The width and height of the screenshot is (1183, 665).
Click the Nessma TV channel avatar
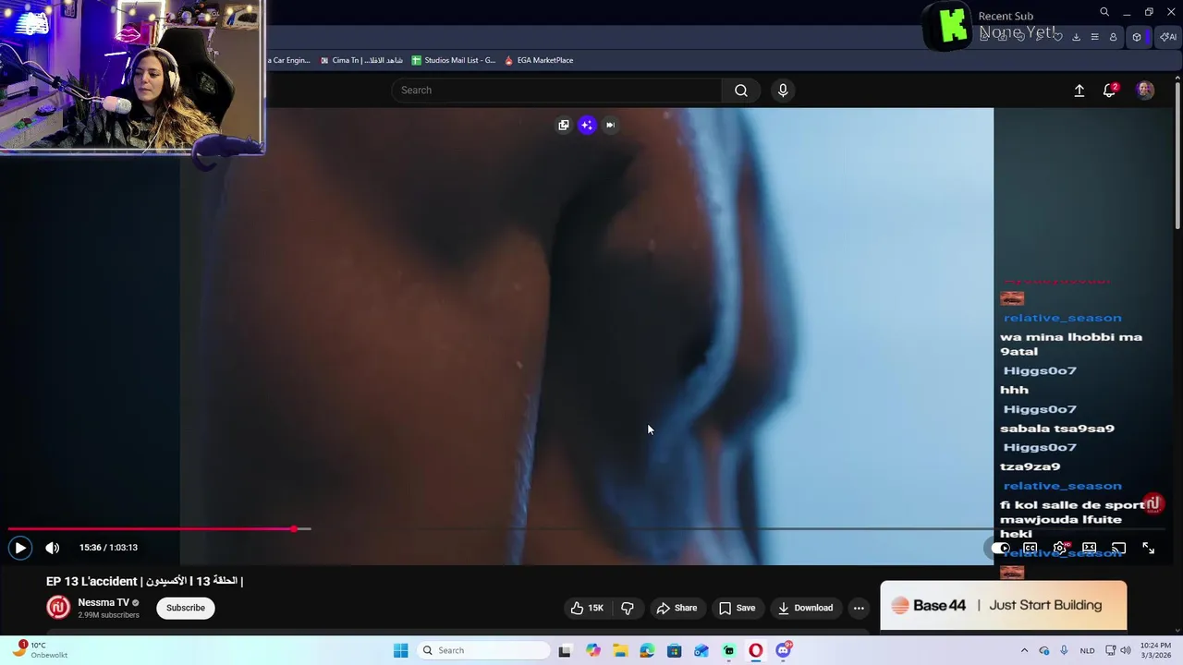click(x=58, y=608)
